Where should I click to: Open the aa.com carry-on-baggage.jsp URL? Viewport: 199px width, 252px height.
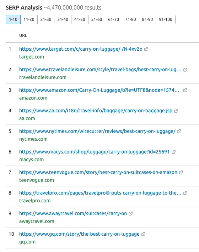pyautogui.click(x=96, y=111)
